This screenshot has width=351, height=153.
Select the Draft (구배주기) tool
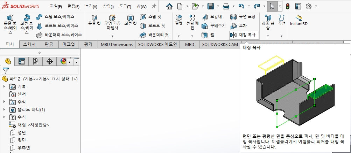(x=213, y=26)
